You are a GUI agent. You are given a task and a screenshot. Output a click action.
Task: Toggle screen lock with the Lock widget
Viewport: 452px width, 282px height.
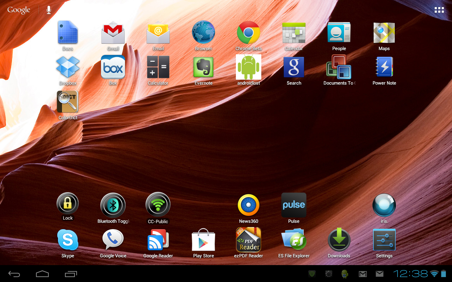click(68, 203)
